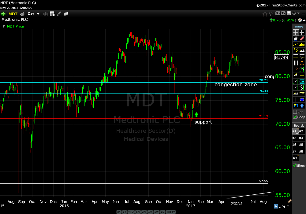Select the orange anchor tool

pyautogui.click(x=302, y=63)
